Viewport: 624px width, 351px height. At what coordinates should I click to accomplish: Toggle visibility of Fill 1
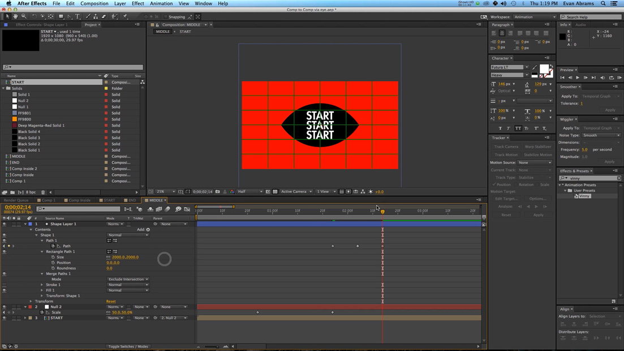(4, 290)
